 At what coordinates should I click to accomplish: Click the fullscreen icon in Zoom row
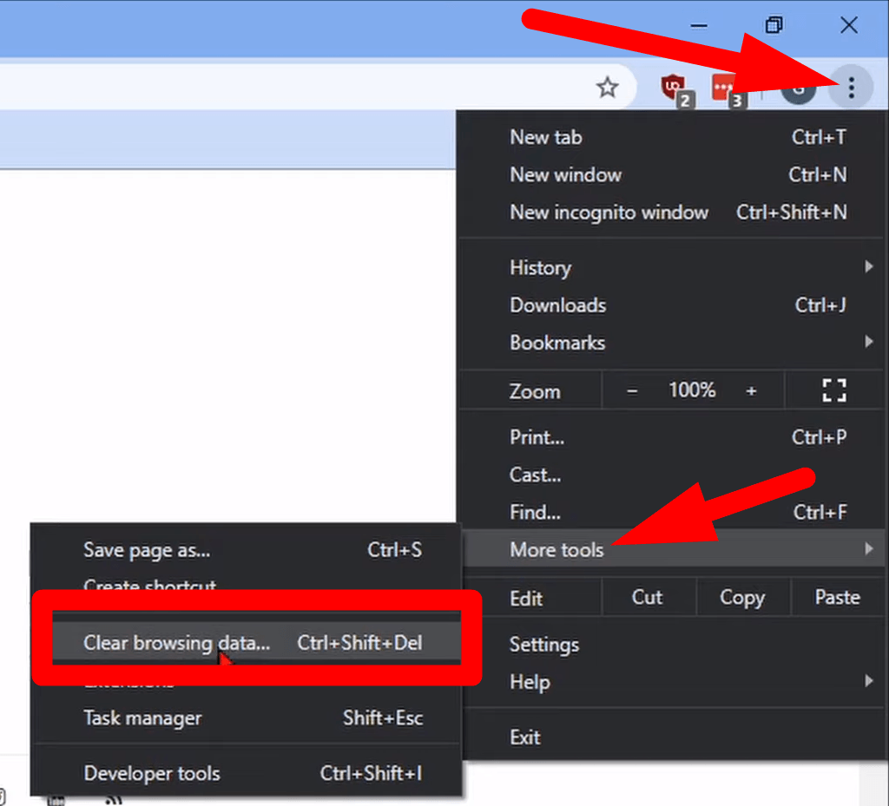[x=833, y=390]
